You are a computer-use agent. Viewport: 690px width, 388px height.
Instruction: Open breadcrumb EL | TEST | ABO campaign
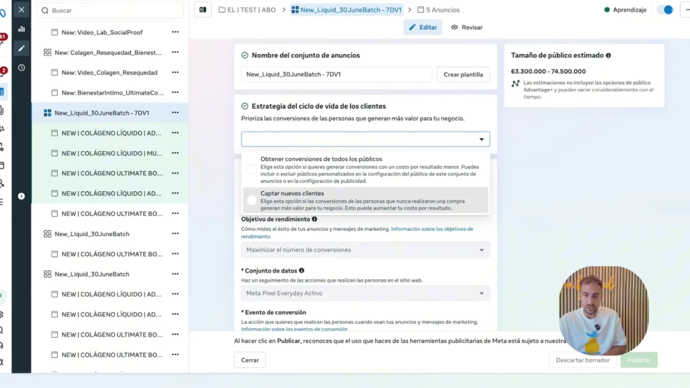pos(247,10)
